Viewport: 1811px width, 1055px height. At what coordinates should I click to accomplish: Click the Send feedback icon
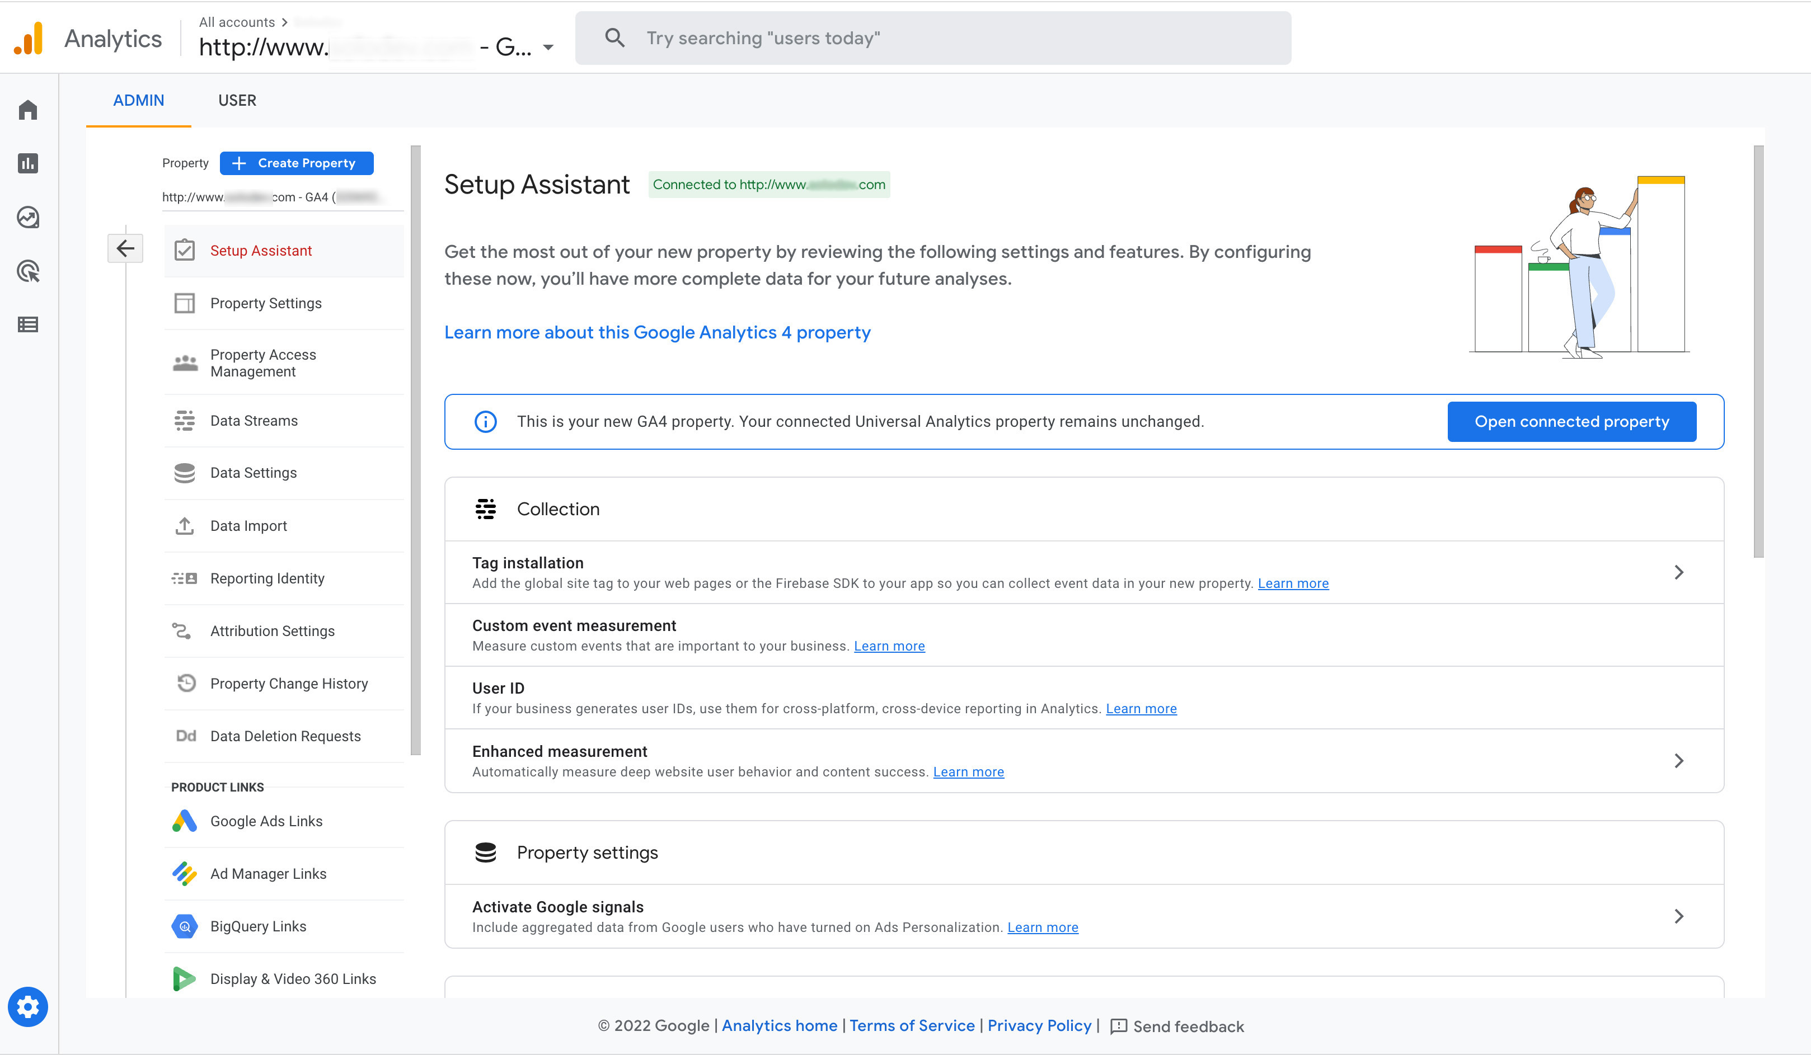pyautogui.click(x=1119, y=1026)
